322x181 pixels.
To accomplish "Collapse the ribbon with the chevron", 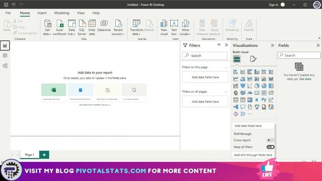I will point(319,38).
